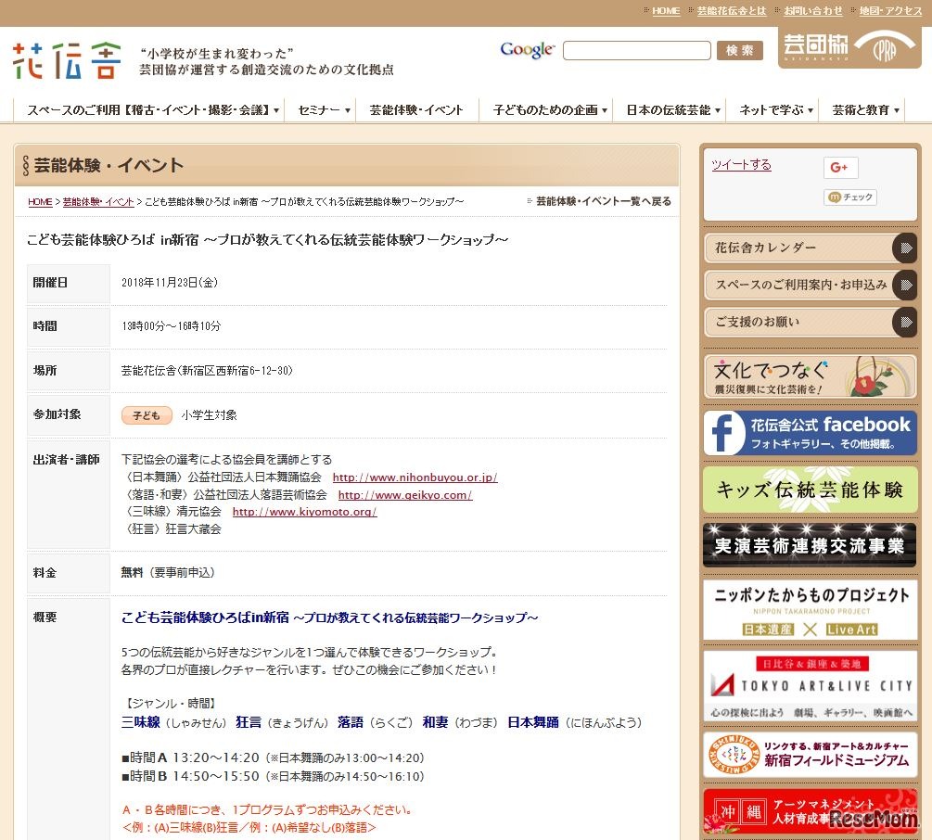Click the 狂言 genre text in overview
Viewport: 932px width, 840px height.
point(249,722)
